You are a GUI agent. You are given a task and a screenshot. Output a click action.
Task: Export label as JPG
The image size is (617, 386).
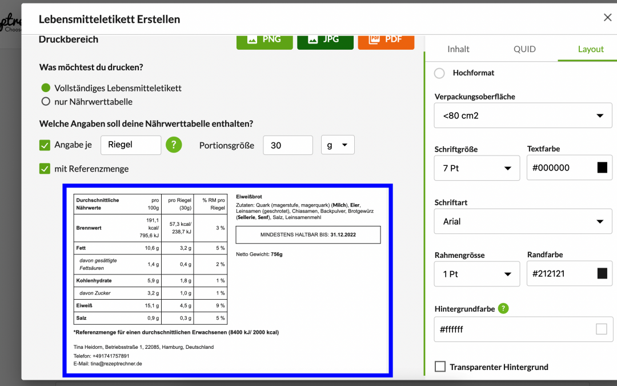(x=325, y=42)
